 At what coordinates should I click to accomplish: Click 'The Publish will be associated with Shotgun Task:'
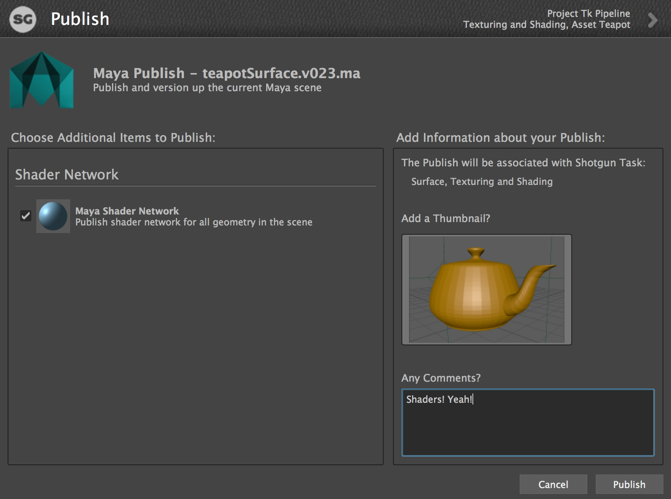click(523, 163)
